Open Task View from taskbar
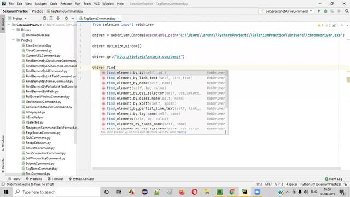Screen dimensions: 350x197 119,192
